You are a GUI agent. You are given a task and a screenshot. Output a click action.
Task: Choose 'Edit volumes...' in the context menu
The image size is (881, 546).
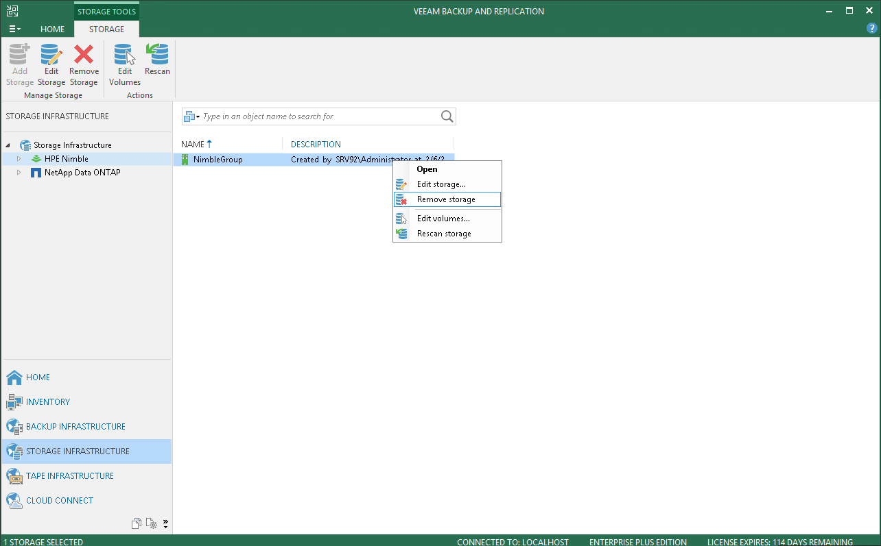[447, 219]
